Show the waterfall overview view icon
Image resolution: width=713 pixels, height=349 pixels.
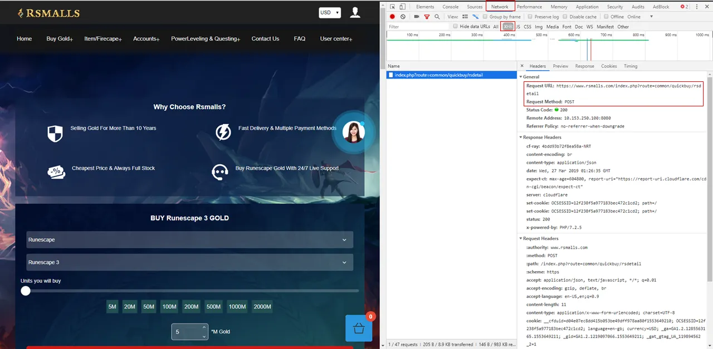[476, 17]
